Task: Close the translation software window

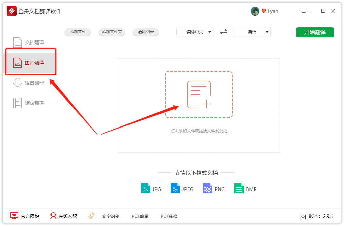Action: point(333,11)
